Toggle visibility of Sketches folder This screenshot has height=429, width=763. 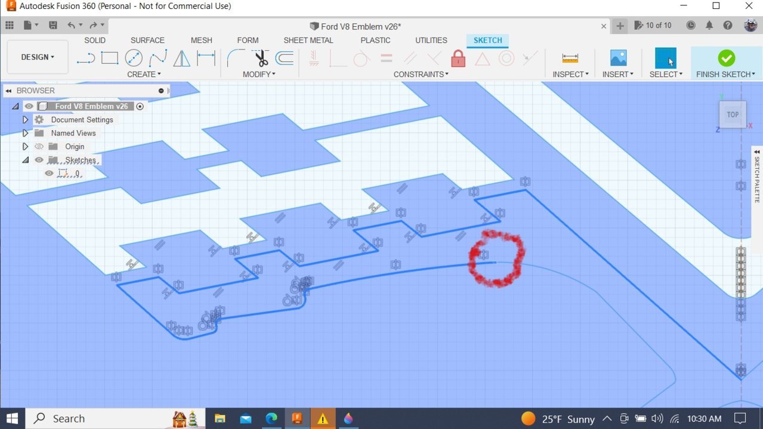(39, 160)
